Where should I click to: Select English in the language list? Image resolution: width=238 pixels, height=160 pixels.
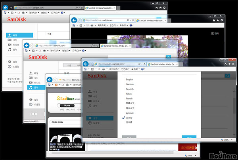tap(129, 80)
